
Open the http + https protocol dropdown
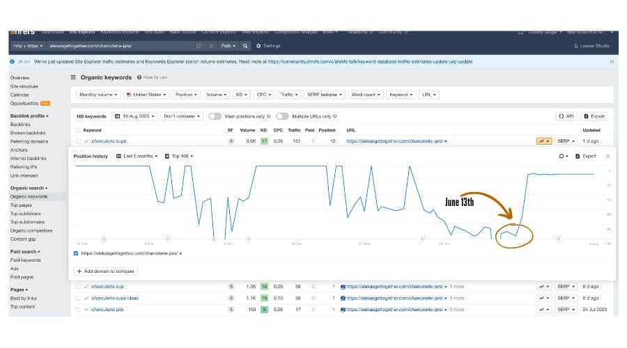(x=28, y=46)
